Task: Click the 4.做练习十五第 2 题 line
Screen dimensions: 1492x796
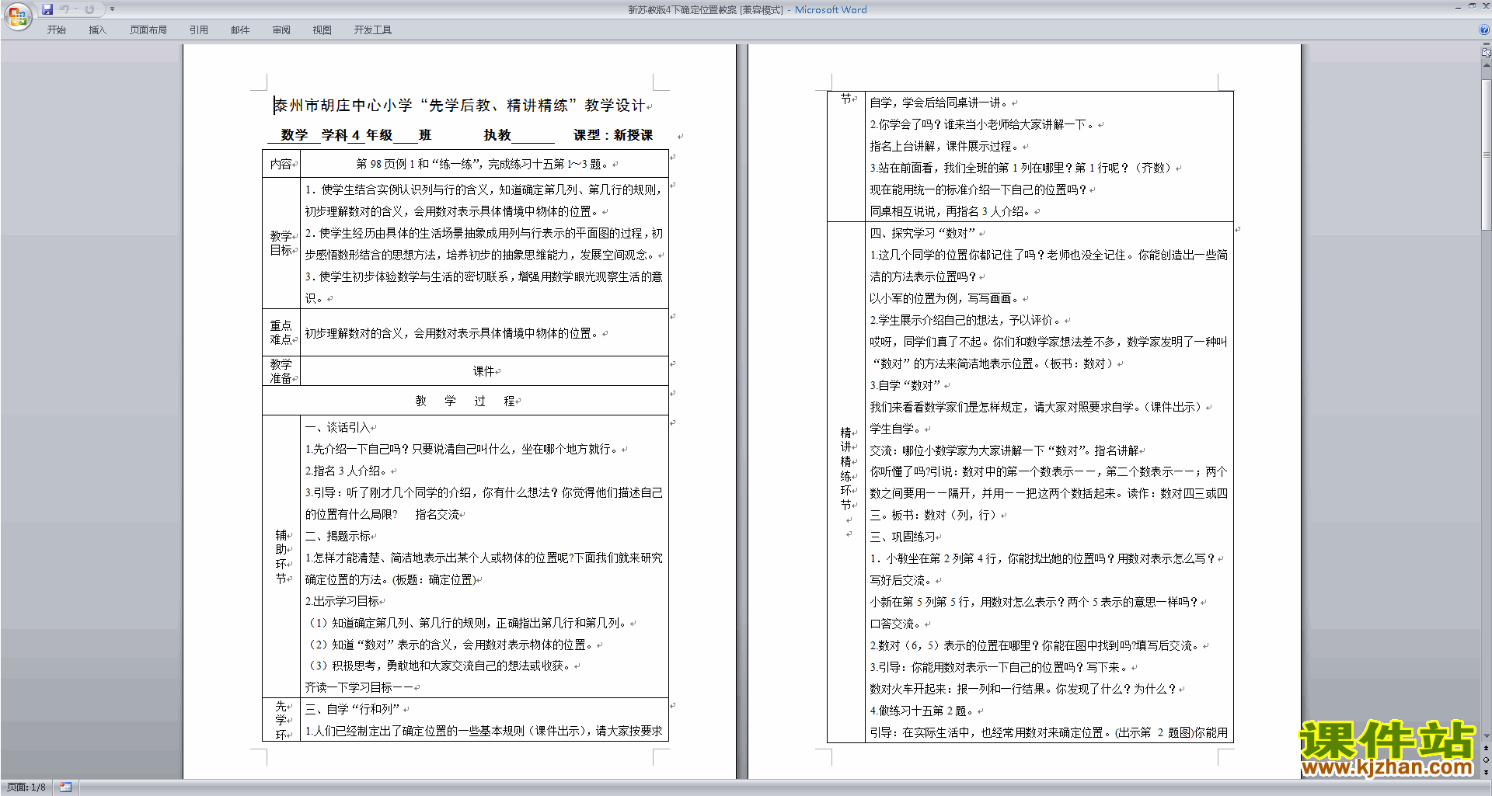Action: [x=922, y=711]
